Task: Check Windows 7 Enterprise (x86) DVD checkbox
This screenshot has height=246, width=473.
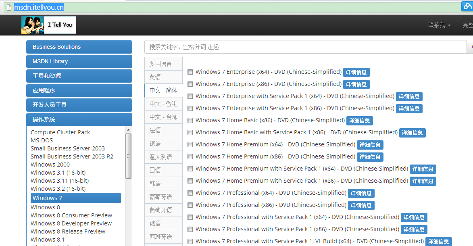Action: [190, 84]
